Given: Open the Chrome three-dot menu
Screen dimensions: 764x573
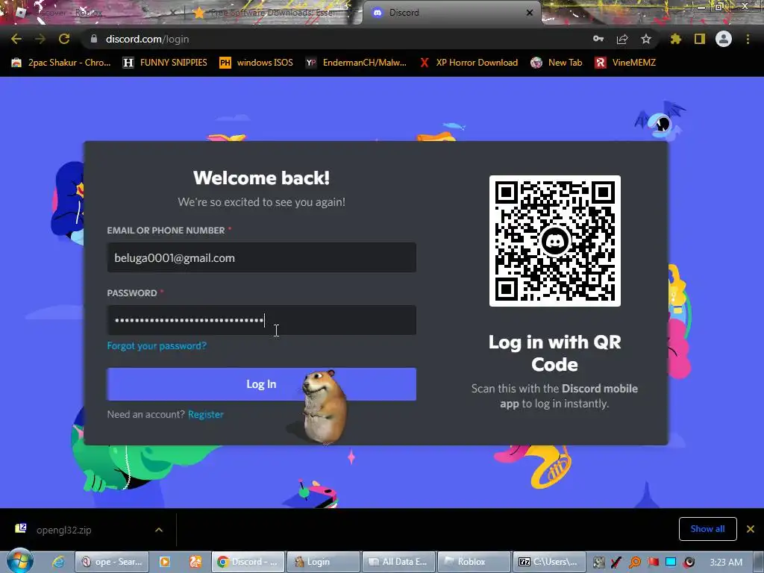Looking at the screenshot, I should coord(748,39).
